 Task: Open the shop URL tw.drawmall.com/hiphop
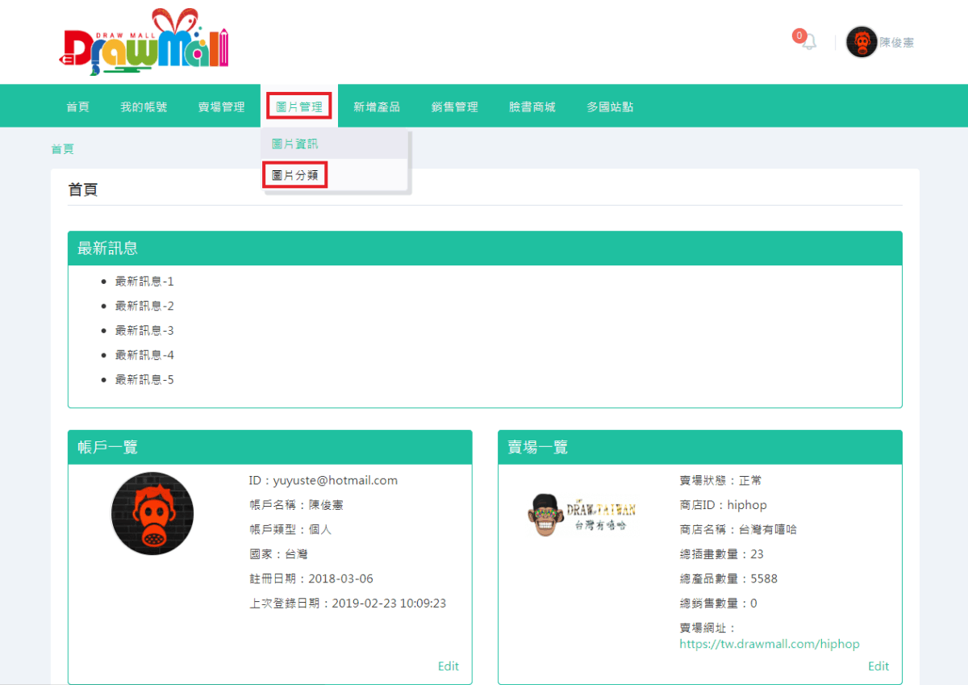769,644
